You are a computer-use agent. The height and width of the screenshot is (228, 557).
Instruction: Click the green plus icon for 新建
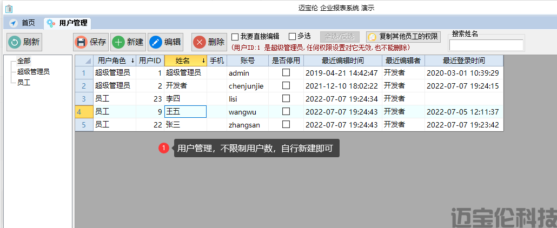(x=118, y=42)
